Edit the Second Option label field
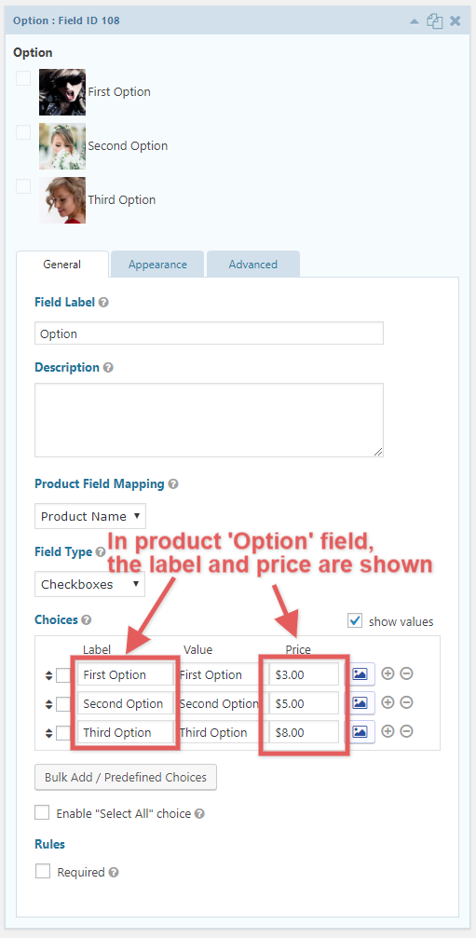 point(125,703)
